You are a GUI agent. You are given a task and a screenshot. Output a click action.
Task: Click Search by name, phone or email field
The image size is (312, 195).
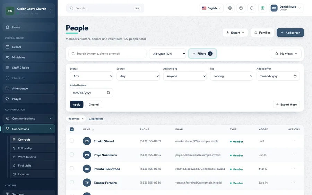[107, 54]
